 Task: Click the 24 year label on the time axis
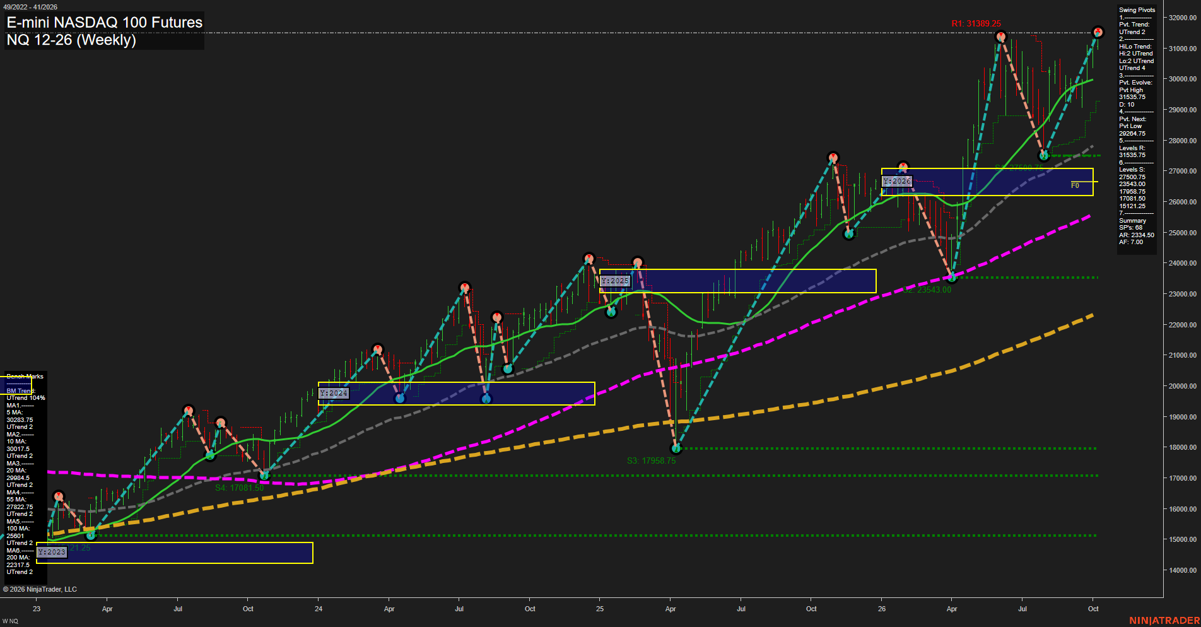click(x=319, y=609)
